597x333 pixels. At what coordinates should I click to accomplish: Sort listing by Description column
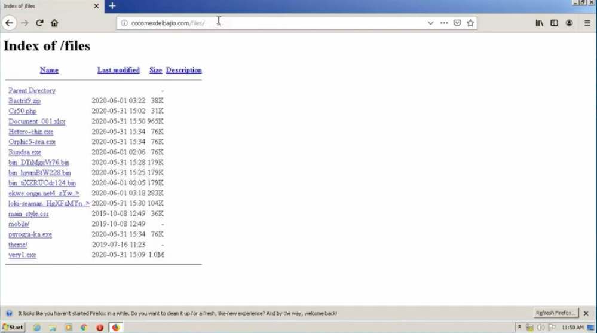pyautogui.click(x=184, y=70)
